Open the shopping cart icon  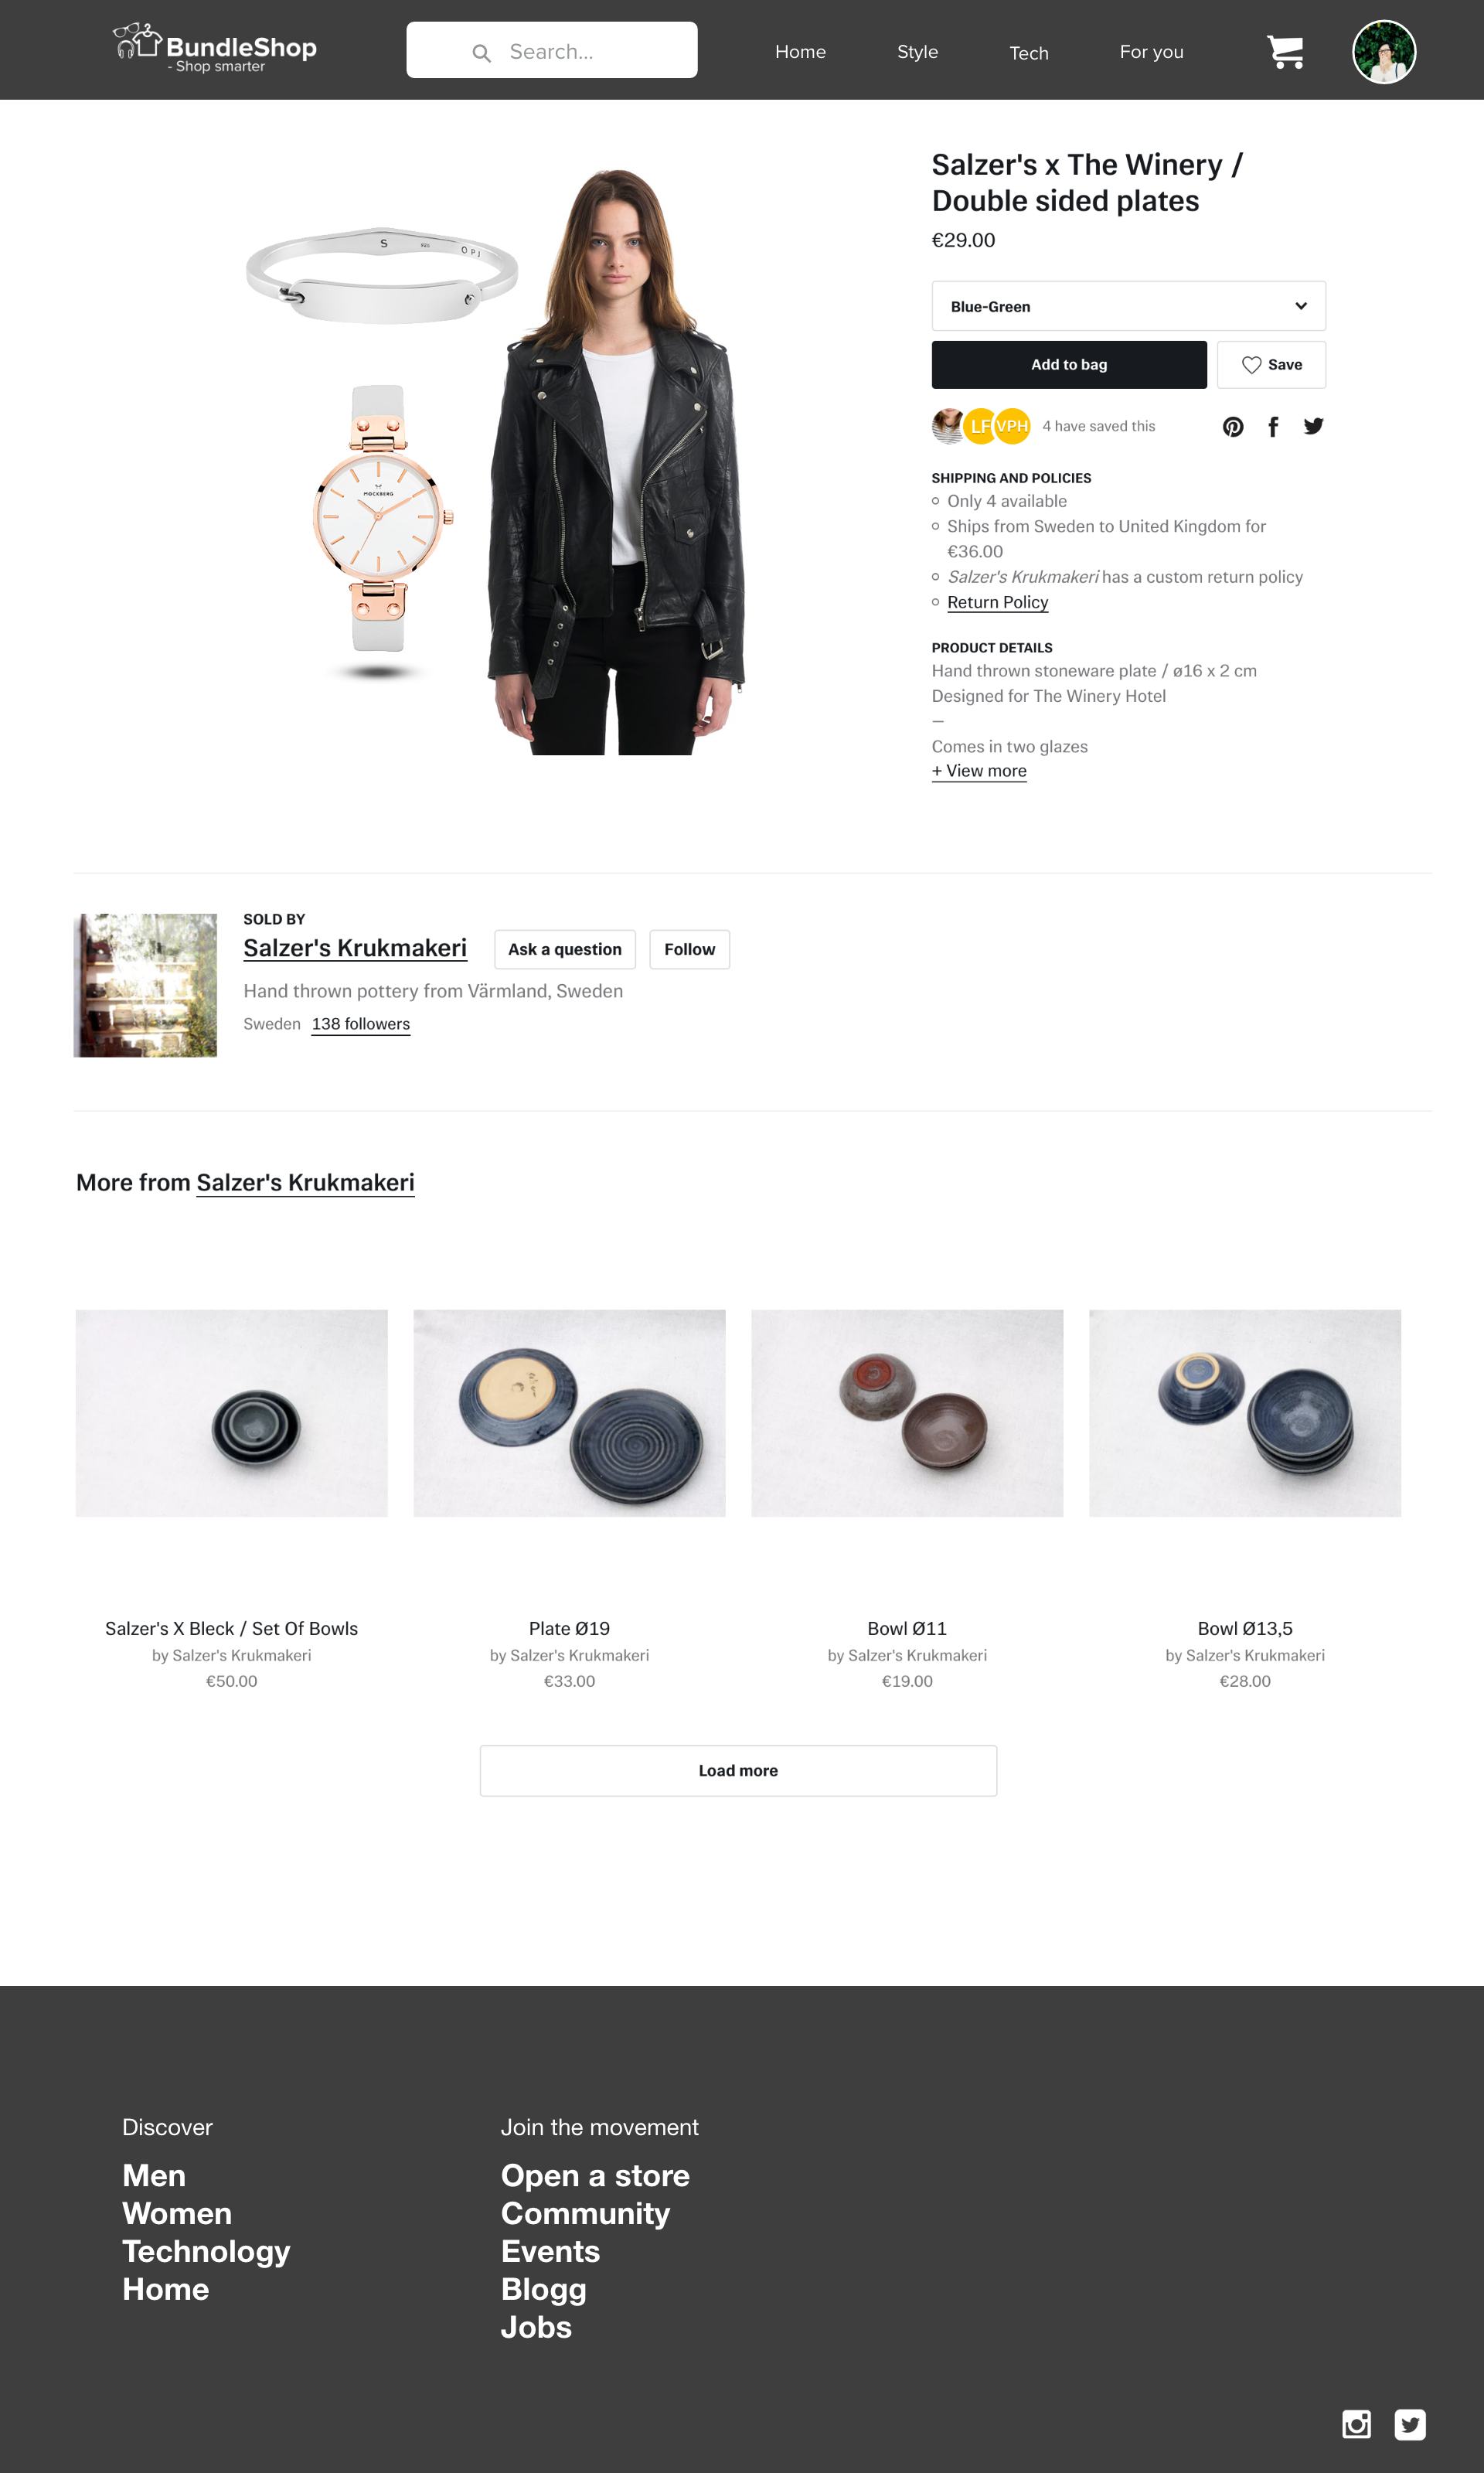pyautogui.click(x=1285, y=52)
